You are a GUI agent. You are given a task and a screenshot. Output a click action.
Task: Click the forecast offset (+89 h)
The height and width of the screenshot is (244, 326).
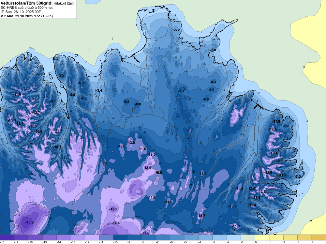point(47,16)
